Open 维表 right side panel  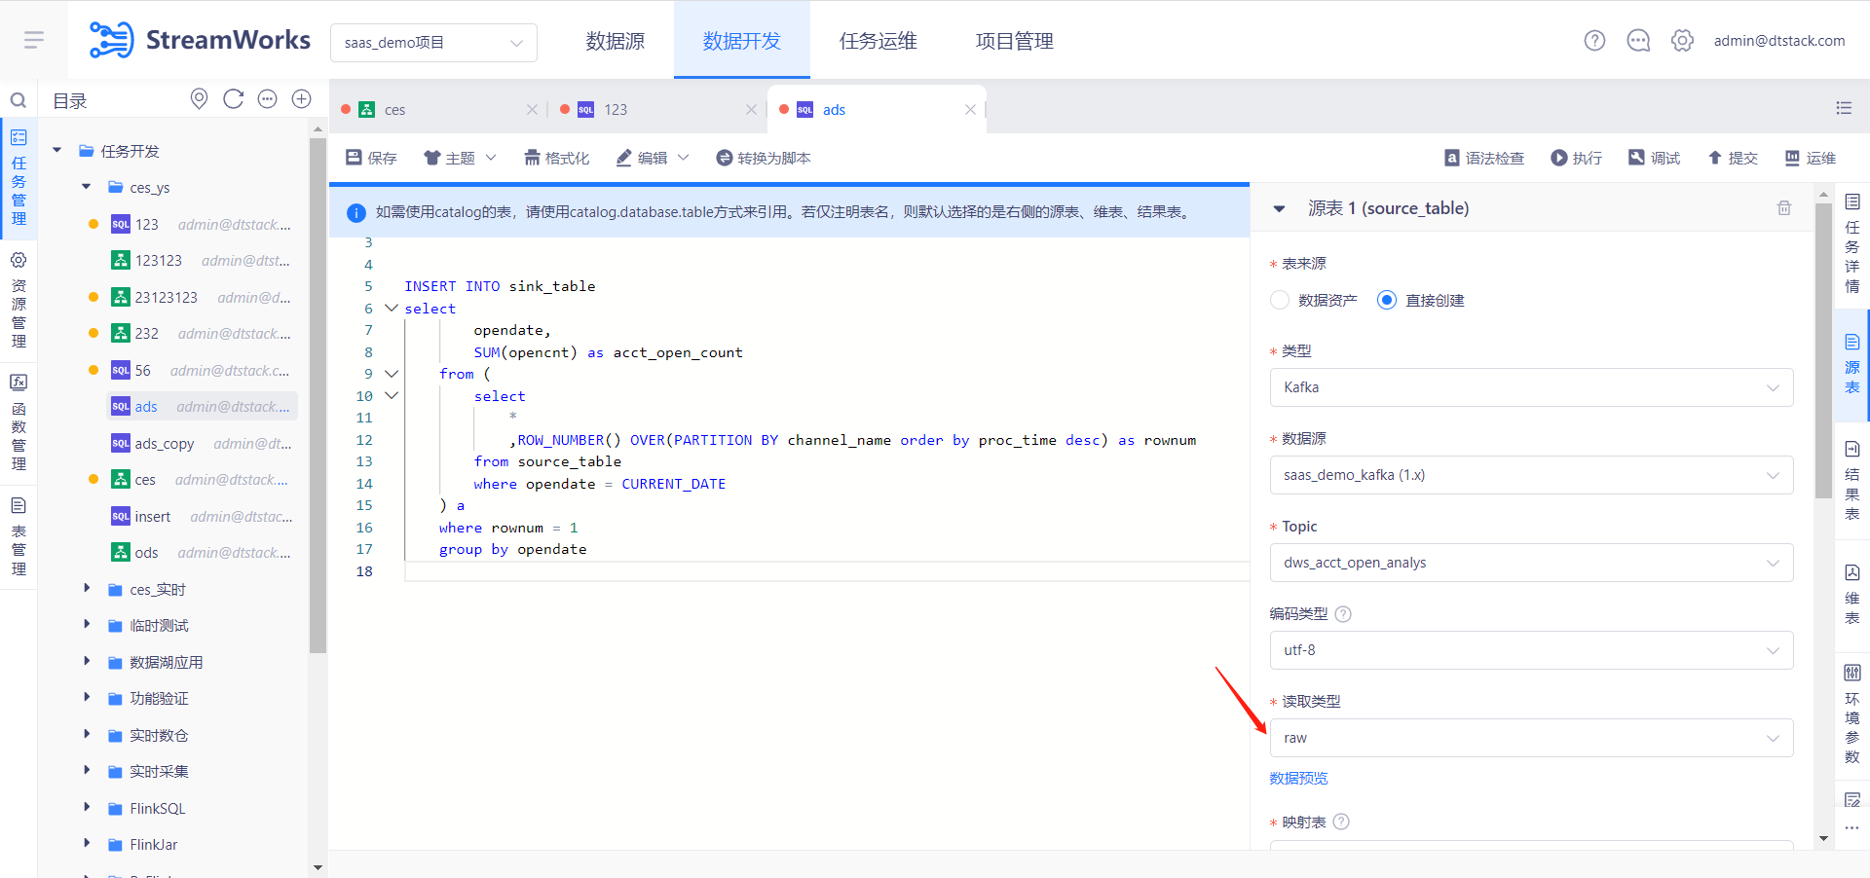[1852, 594]
